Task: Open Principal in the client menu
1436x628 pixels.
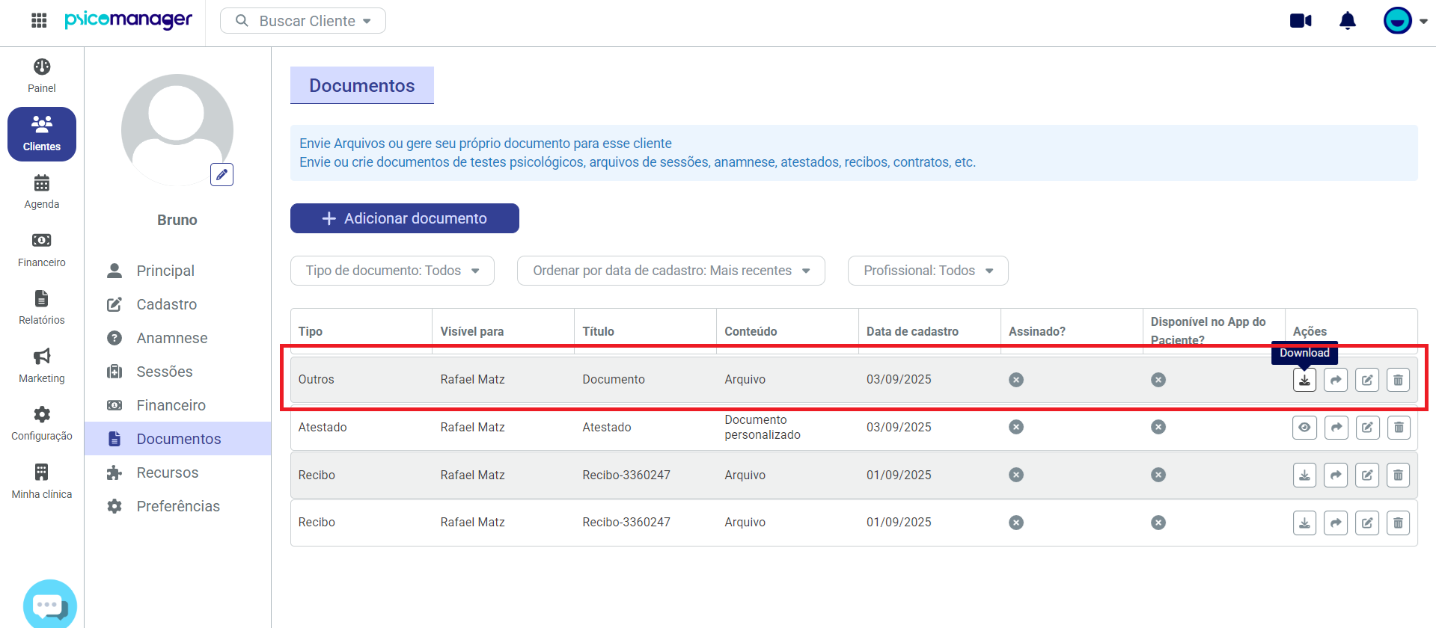Action: coord(165,271)
